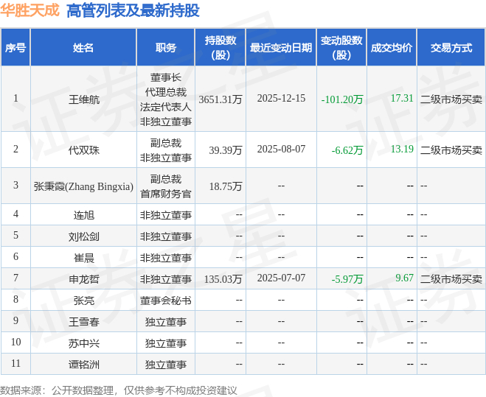Click the change value -6.62万
This screenshot has height=397, width=486.
click(347, 150)
